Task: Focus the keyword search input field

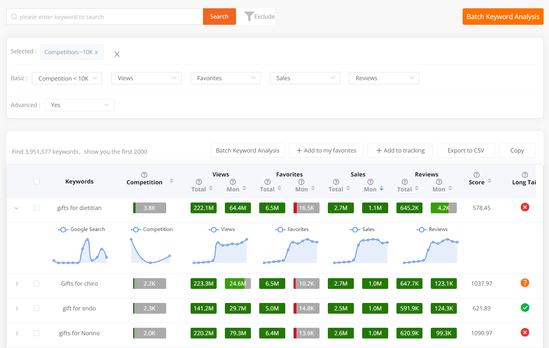Action: 107,17
